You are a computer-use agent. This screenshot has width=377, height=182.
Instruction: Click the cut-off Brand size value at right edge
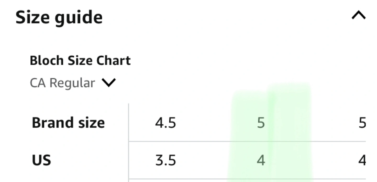point(362,123)
